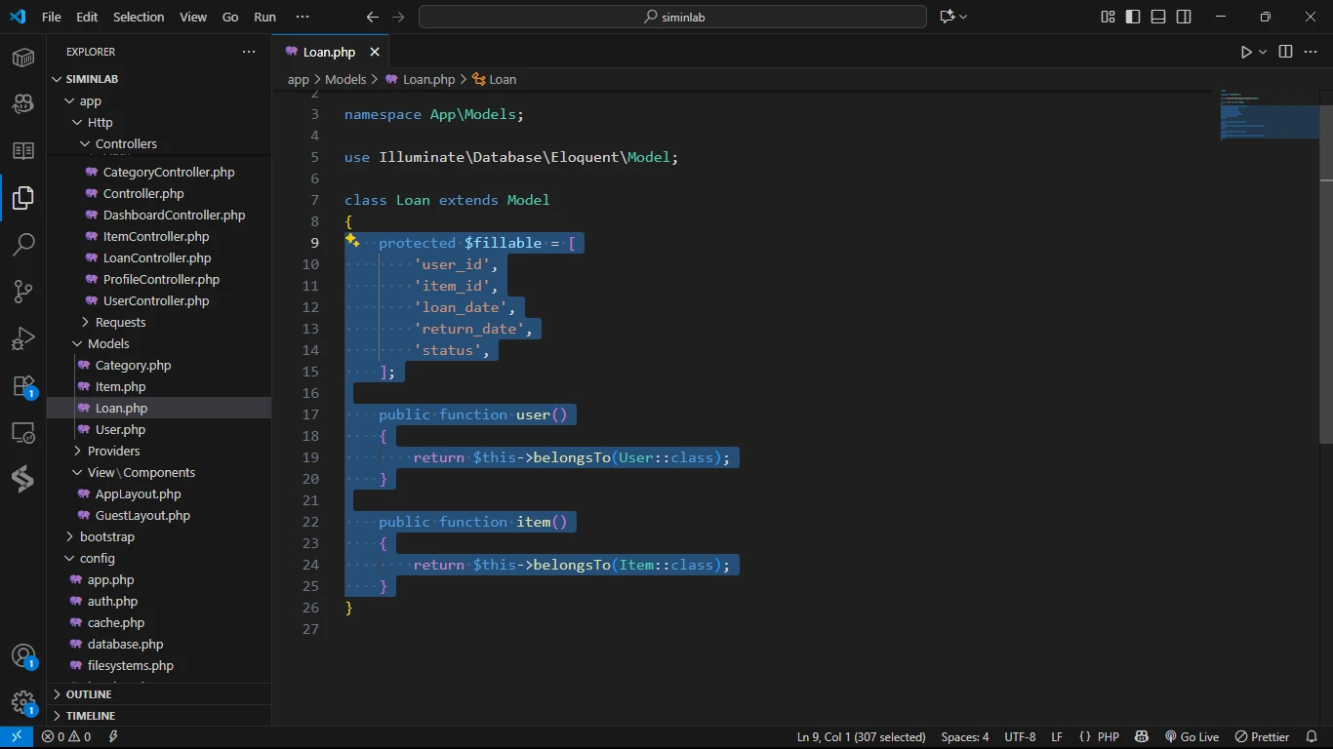Open the Source Control view
This screenshot has height=749, width=1333.
[23, 291]
